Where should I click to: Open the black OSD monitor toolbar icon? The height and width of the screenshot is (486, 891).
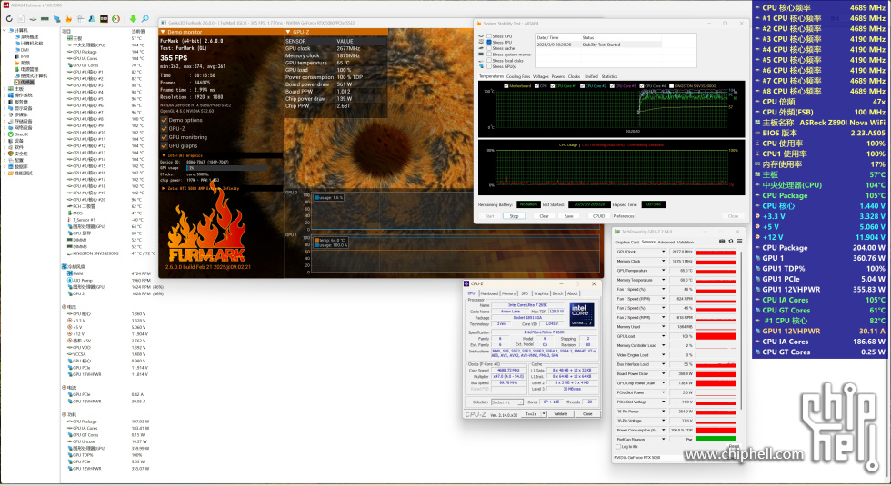(x=104, y=19)
